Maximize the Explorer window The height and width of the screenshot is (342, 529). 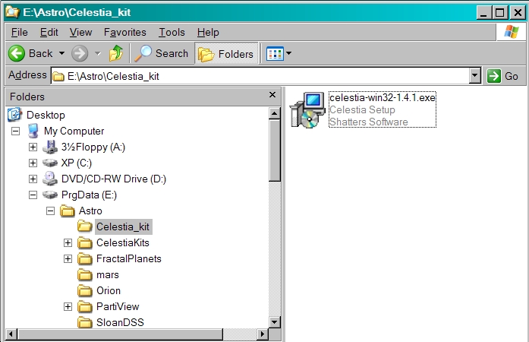click(x=499, y=12)
